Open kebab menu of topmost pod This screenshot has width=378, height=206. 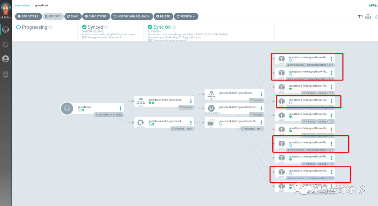(x=331, y=59)
